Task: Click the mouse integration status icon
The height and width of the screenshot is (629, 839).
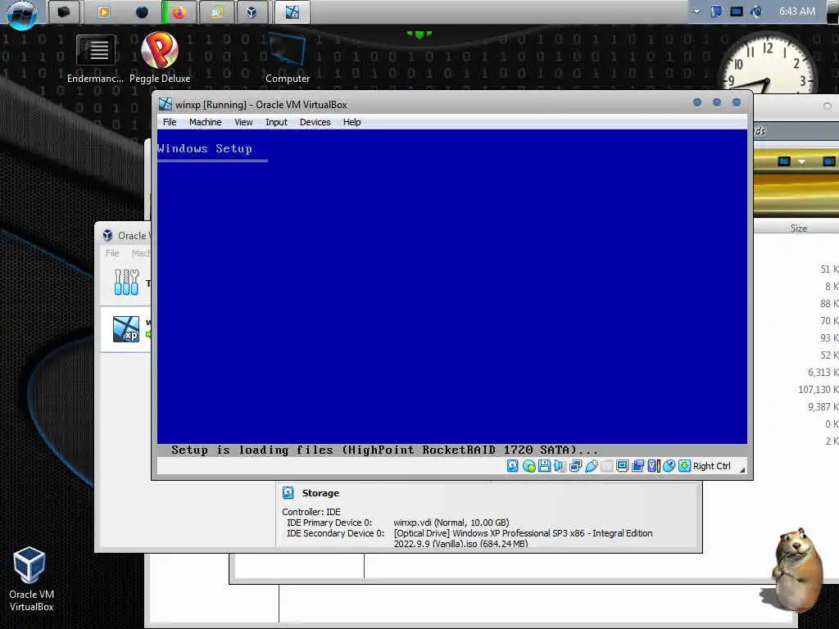Action: (x=669, y=466)
